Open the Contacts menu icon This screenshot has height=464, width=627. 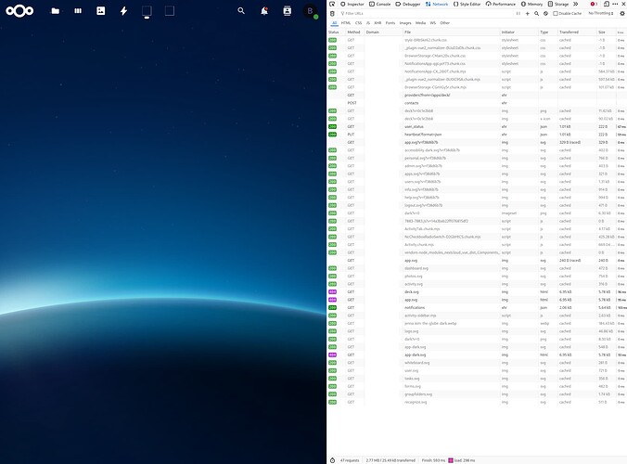[x=287, y=11]
